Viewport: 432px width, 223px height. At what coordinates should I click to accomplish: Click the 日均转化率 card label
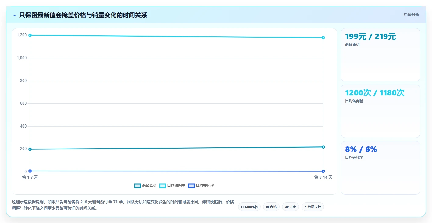pyautogui.click(x=354, y=157)
